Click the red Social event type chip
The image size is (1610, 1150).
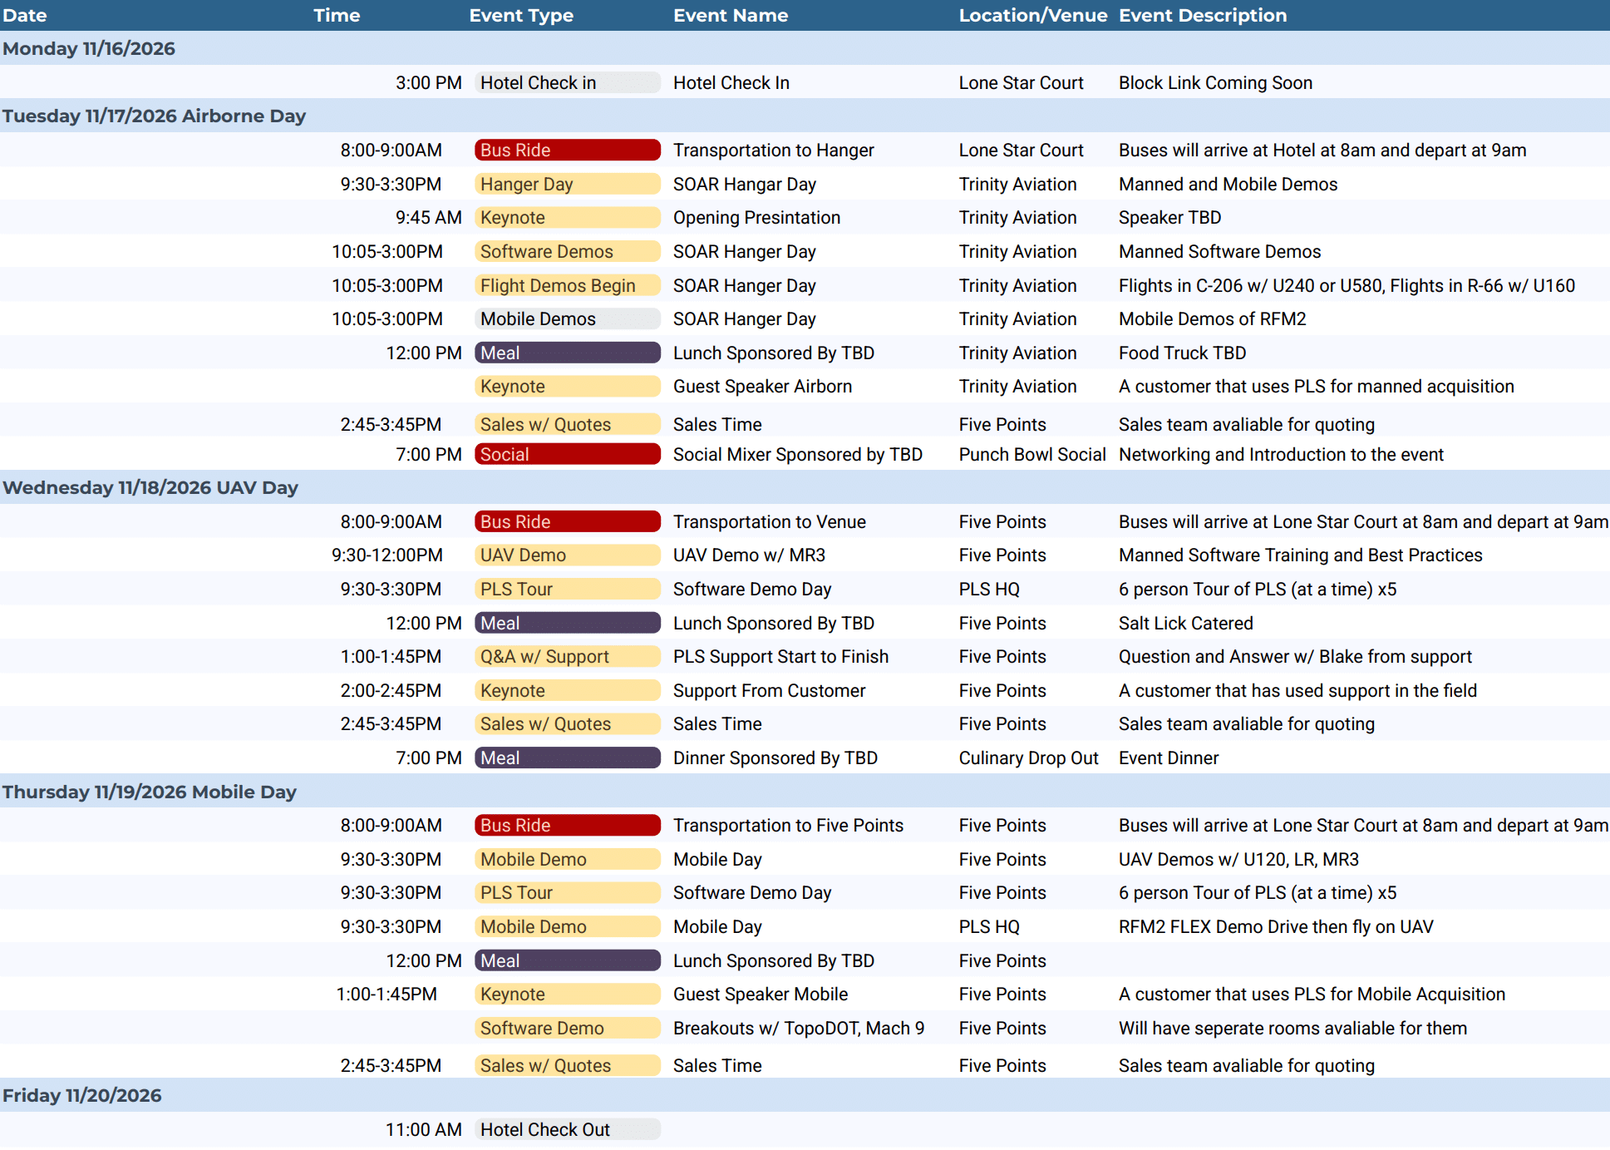point(568,455)
